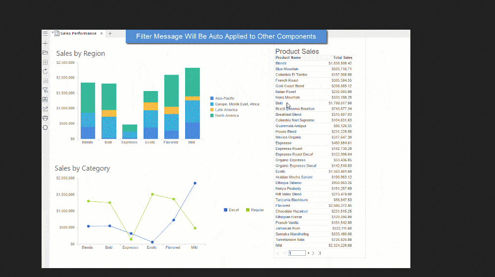Open settings gear icon in sidebar
Screen dimensions: 495x277
coord(45,128)
